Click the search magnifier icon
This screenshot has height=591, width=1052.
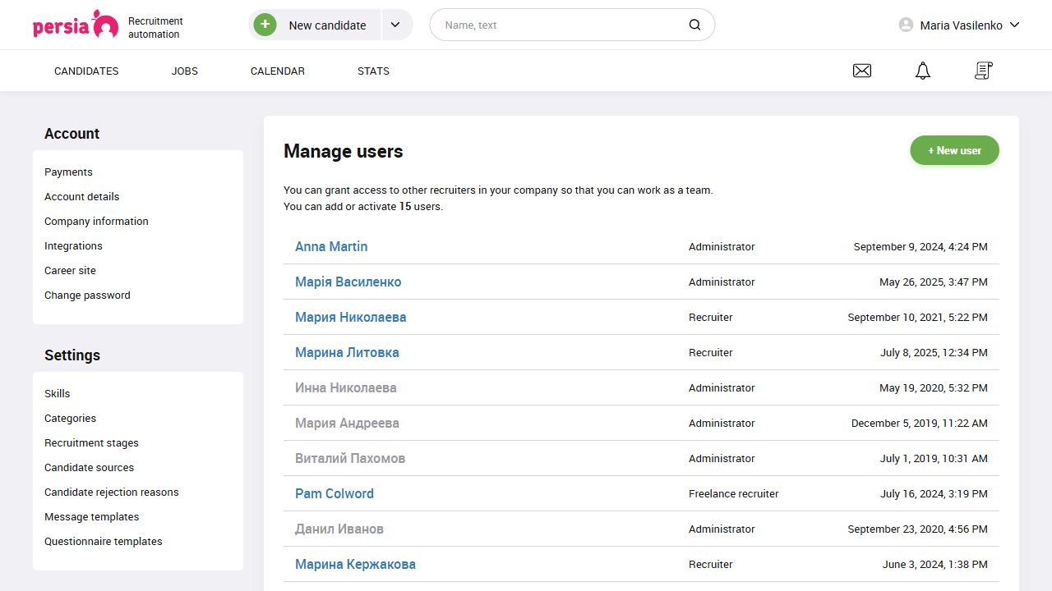(694, 25)
